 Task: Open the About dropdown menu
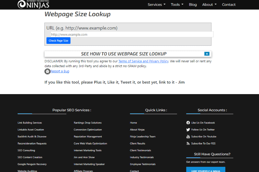[x=209, y=5]
